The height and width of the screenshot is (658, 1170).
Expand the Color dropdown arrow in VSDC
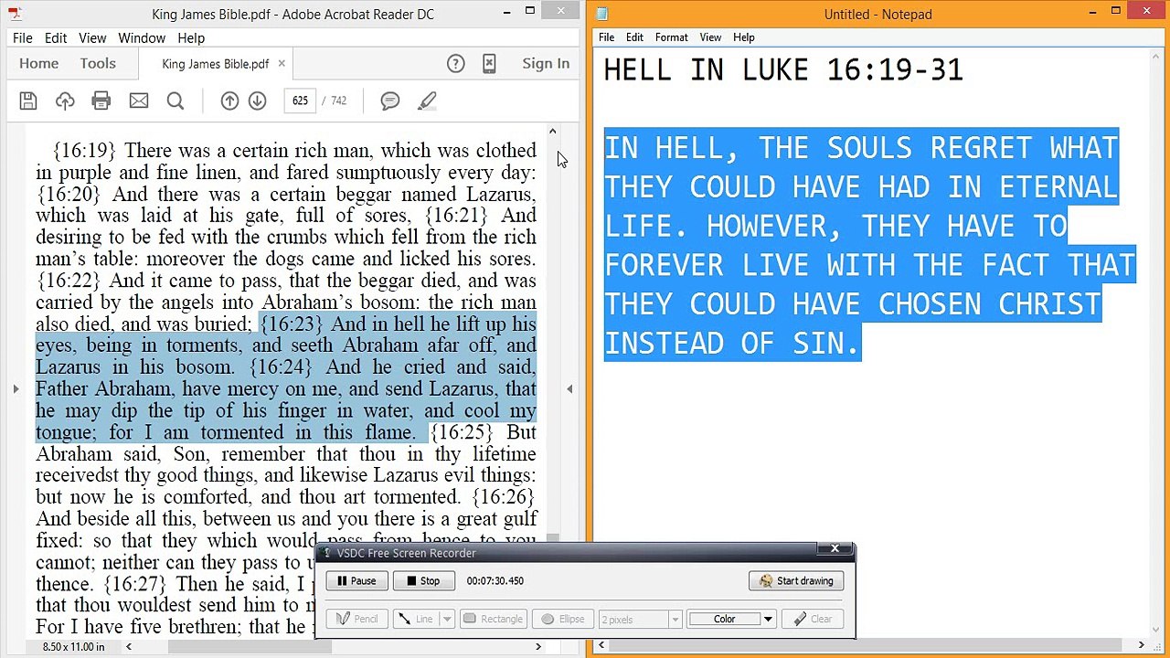coord(768,619)
